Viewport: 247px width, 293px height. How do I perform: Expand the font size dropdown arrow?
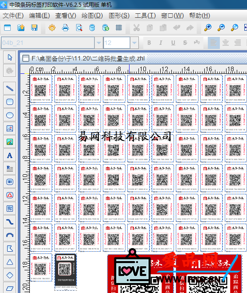(134, 43)
